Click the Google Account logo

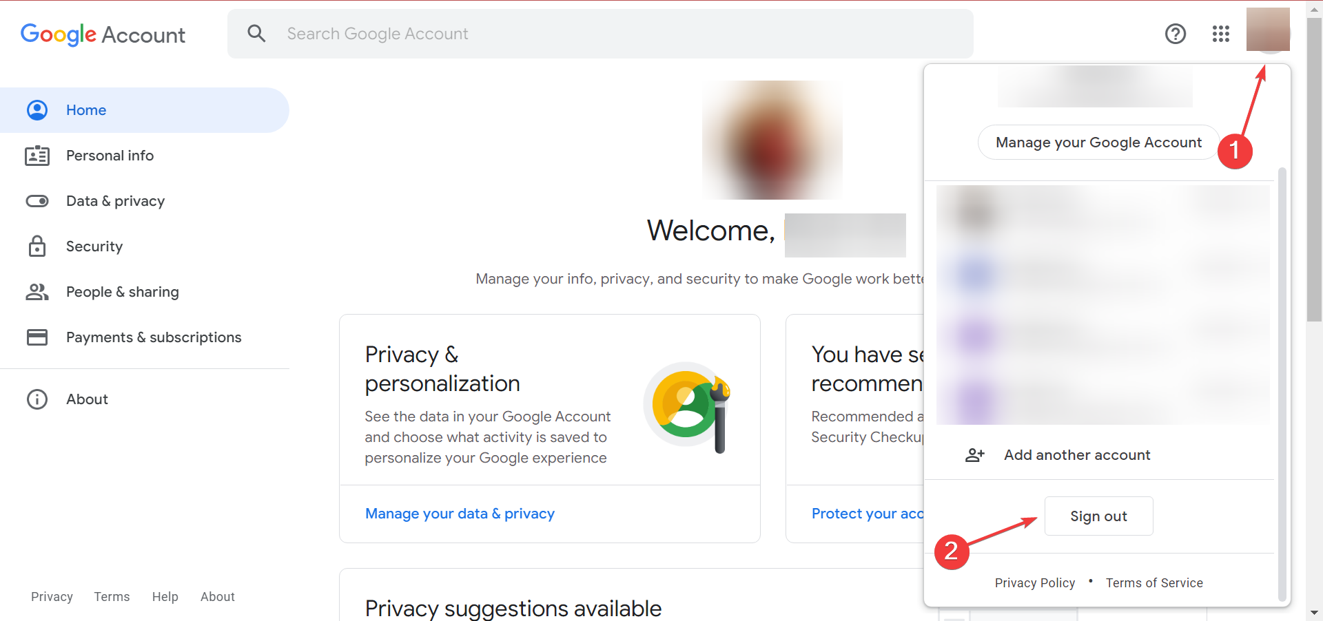(x=103, y=34)
